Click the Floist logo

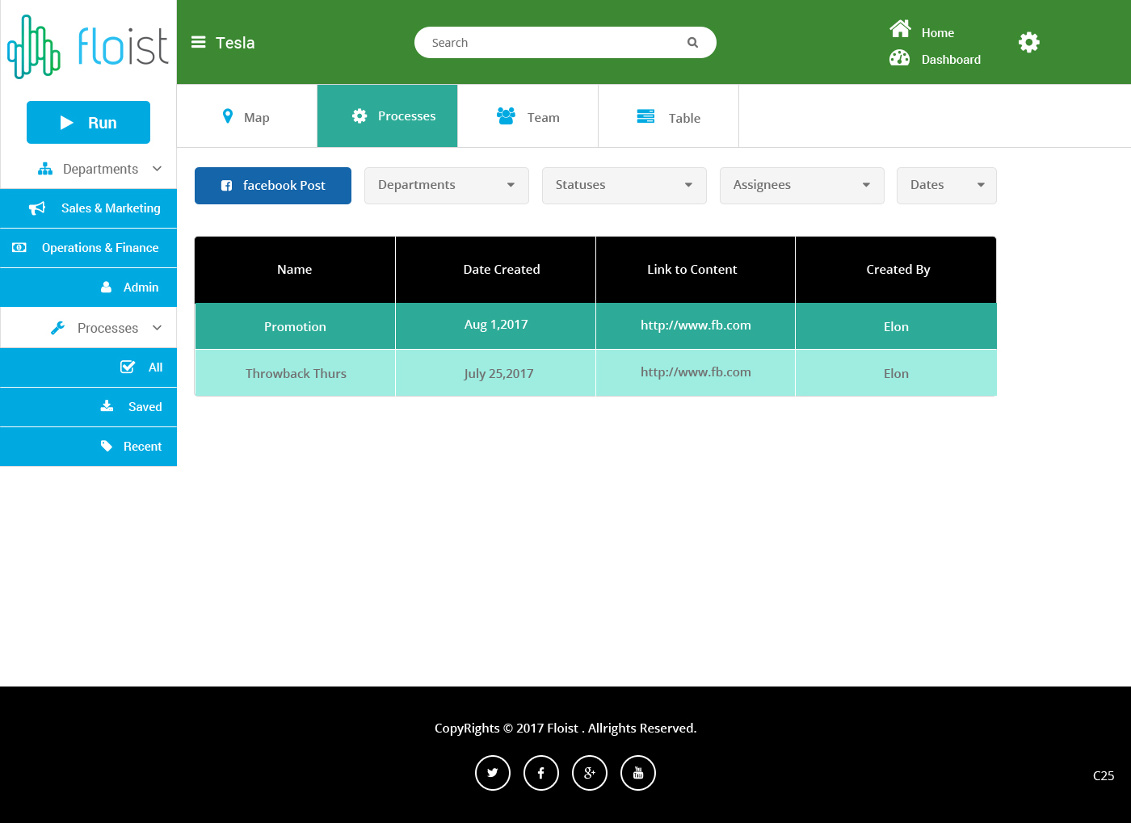pyautogui.click(x=88, y=46)
